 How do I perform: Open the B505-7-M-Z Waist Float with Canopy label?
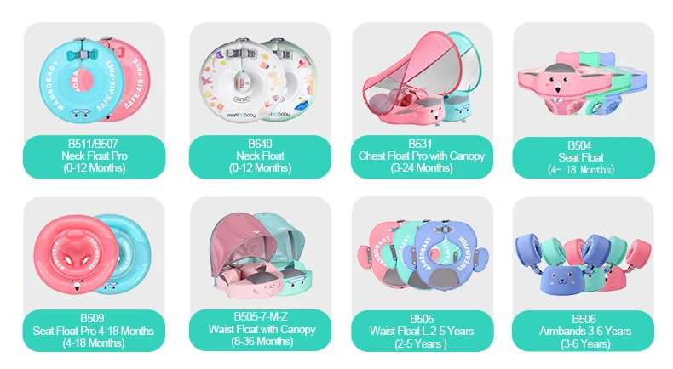[x=260, y=330]
